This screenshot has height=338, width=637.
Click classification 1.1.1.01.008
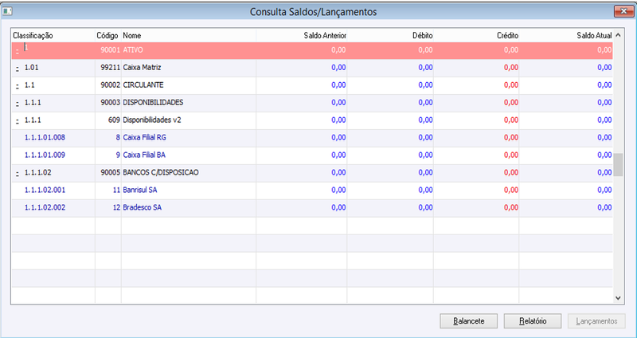45,137
